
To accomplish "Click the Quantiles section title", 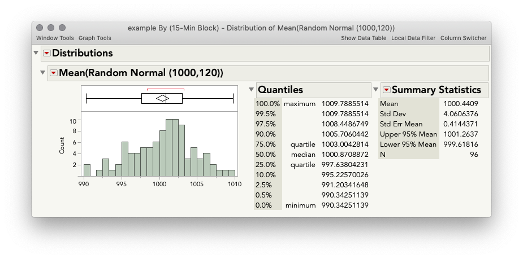I will pos(280,90).
